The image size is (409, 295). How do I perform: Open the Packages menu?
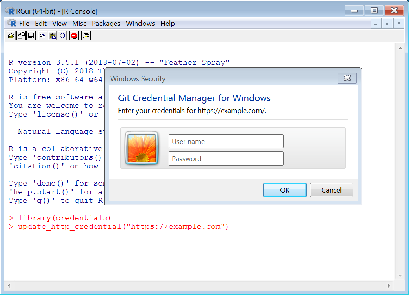coord(106,23)
